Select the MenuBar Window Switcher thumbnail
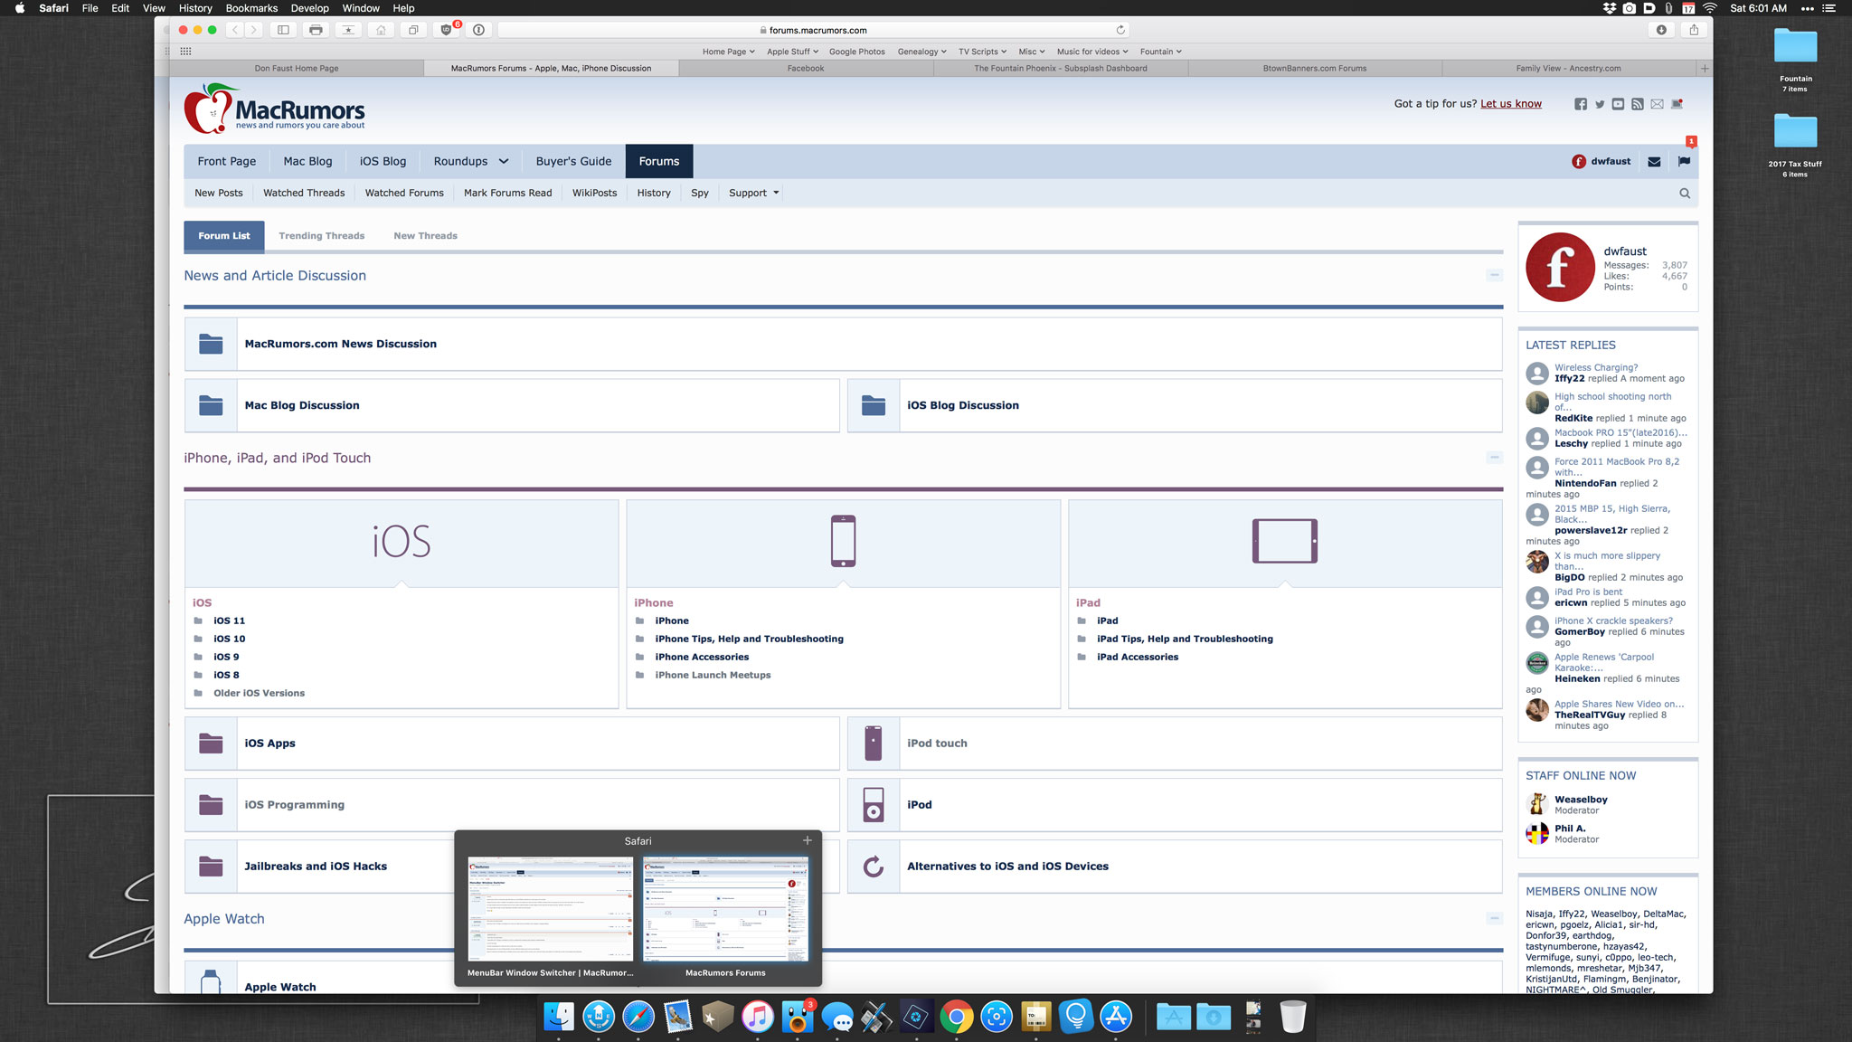 pos(550,909)
